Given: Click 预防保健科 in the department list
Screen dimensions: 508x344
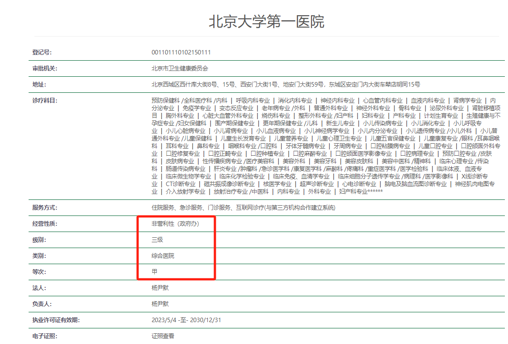Looking at the screenshot, I should tap(166, 101).
